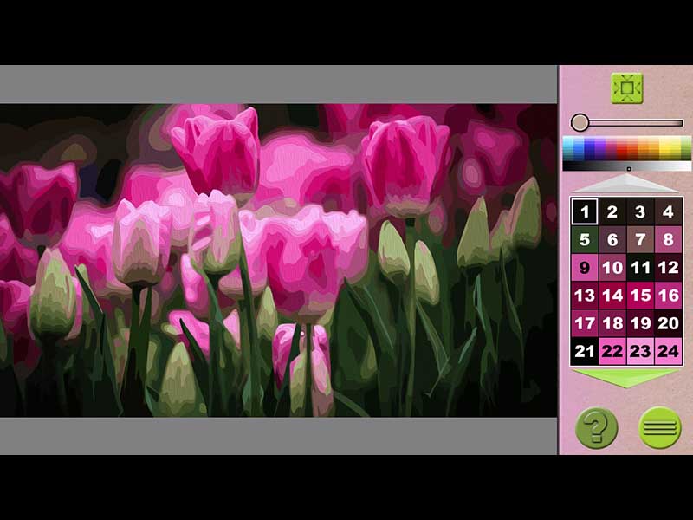Click the zoom slider knob
Image resolution: width=693 pixels, height=520 pixels.
pyautogui.click(x=580, y=122)
